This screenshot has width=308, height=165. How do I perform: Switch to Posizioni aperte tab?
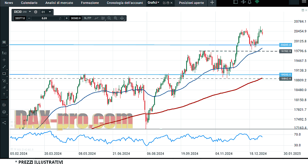pyautogui.click(x=191, y=3)
